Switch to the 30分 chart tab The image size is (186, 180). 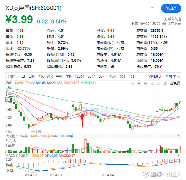click(x=102, y=76)
